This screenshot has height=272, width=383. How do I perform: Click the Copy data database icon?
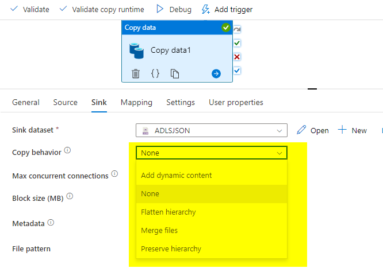coord(136,50)
